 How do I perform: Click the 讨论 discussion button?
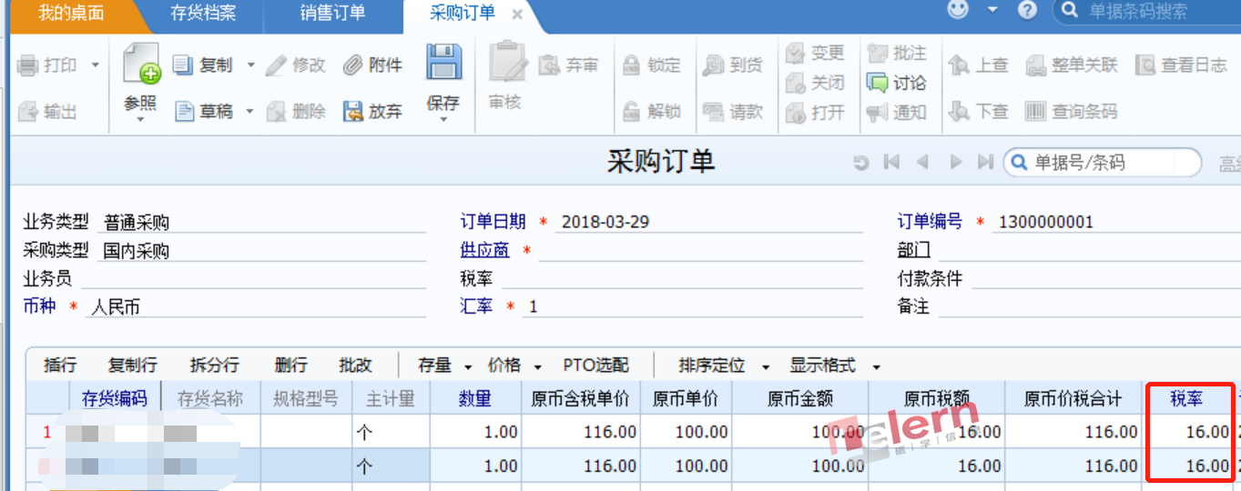[x=897, y=83]
